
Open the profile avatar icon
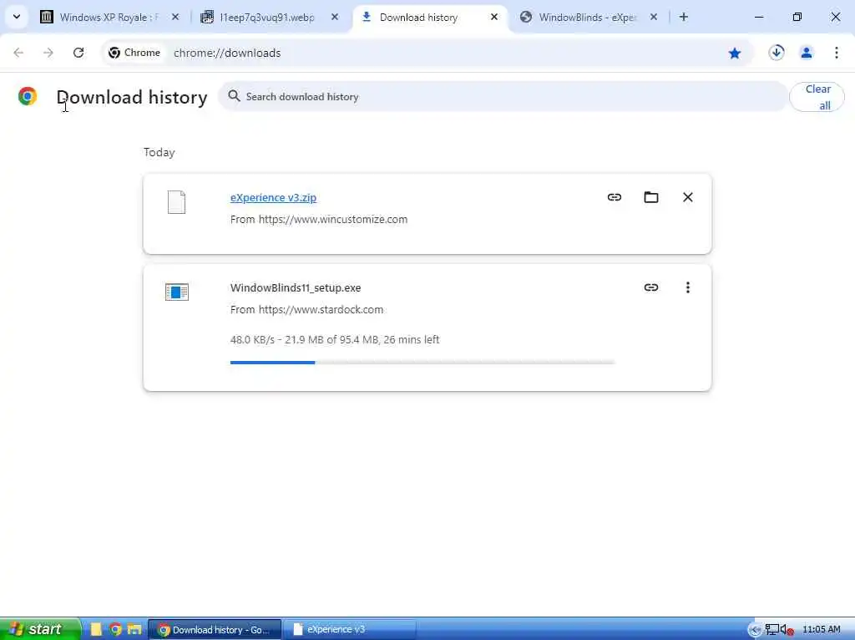point(807,53)
